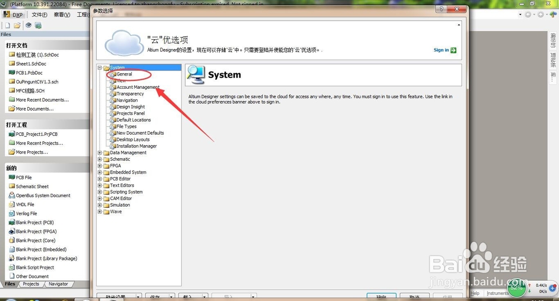Viewport: 559px width, 301px height.
Task: Expand the Text Editors node
Action: [100, 185]
